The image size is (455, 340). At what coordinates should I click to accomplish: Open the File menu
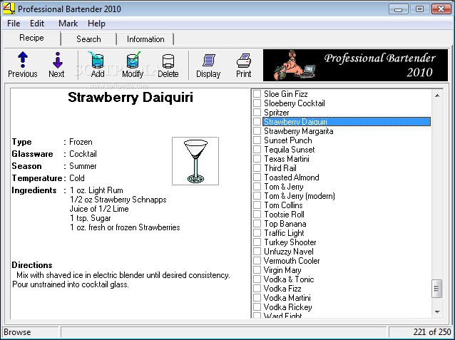click(x=14, y=24)
